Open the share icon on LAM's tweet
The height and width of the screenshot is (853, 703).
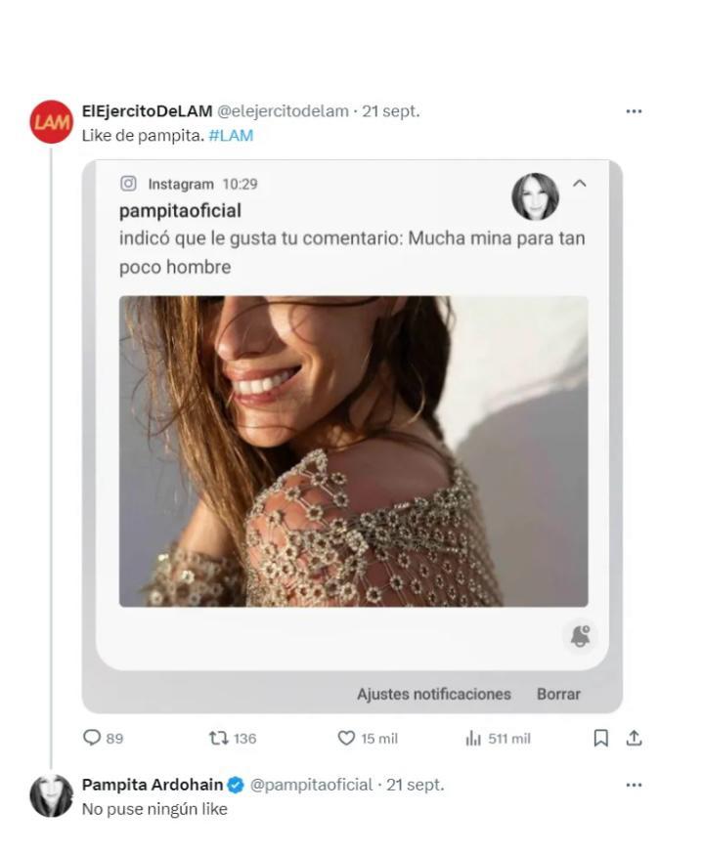pyautogui.click(x=632, y=739)
